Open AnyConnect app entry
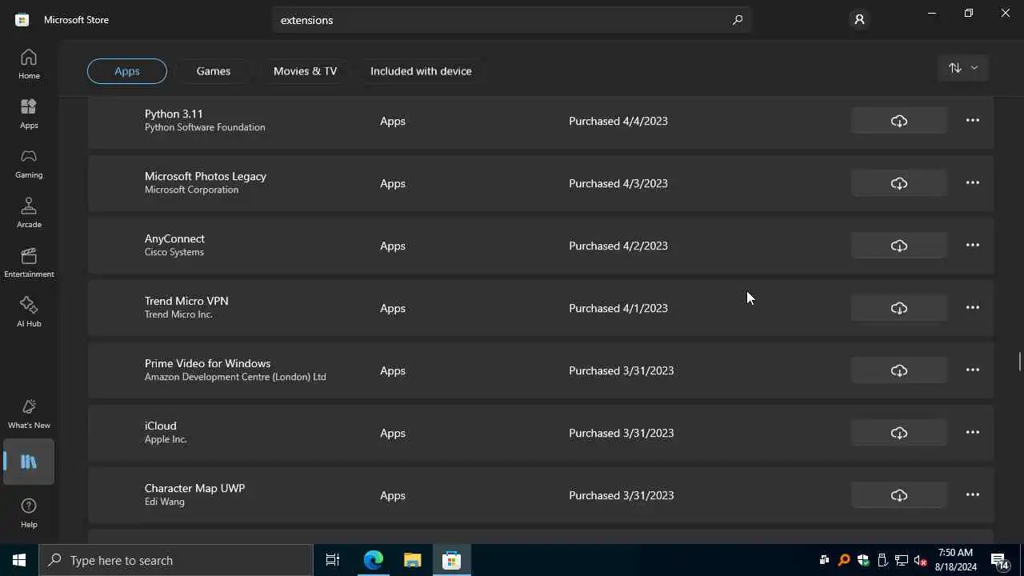 (541, 246)
